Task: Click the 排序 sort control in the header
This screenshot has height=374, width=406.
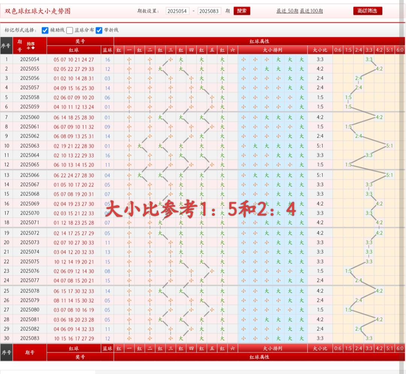Action: [x=31, y=43]
